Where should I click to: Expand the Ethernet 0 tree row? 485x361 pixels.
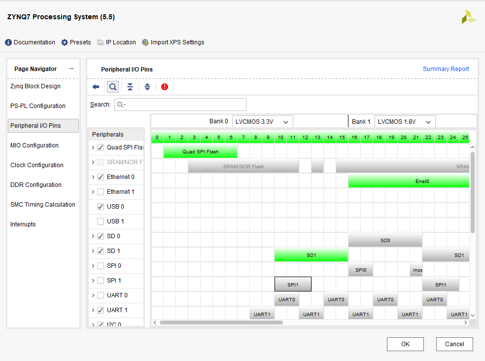[93, 177]
